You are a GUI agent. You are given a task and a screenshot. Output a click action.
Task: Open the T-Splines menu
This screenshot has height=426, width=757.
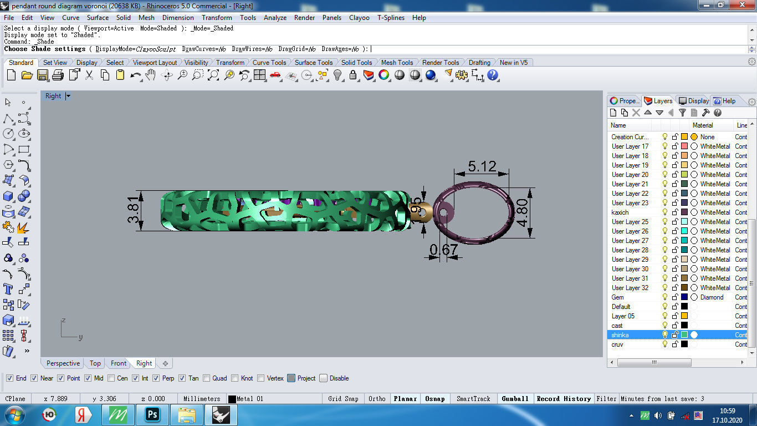click(x=391, y=18)
